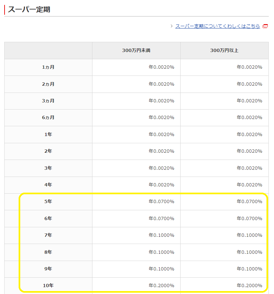Click the 5年 rate 年0.0700% under 300万円以上
The width and height of the screenshot is (274, 294).
point(250,201)
